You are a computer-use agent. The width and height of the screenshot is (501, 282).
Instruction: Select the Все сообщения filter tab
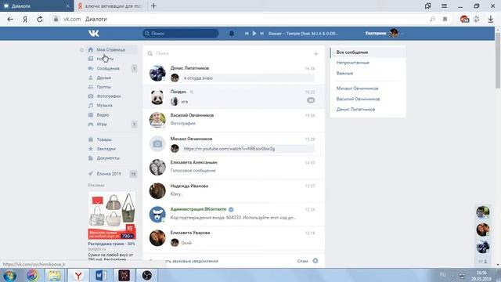(368, 52)
